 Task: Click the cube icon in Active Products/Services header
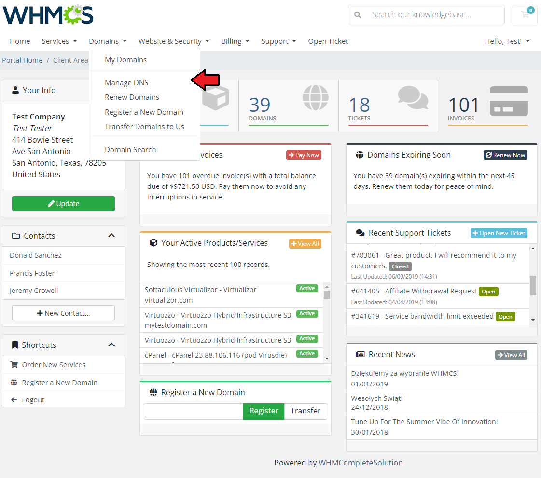pos(153,243)
